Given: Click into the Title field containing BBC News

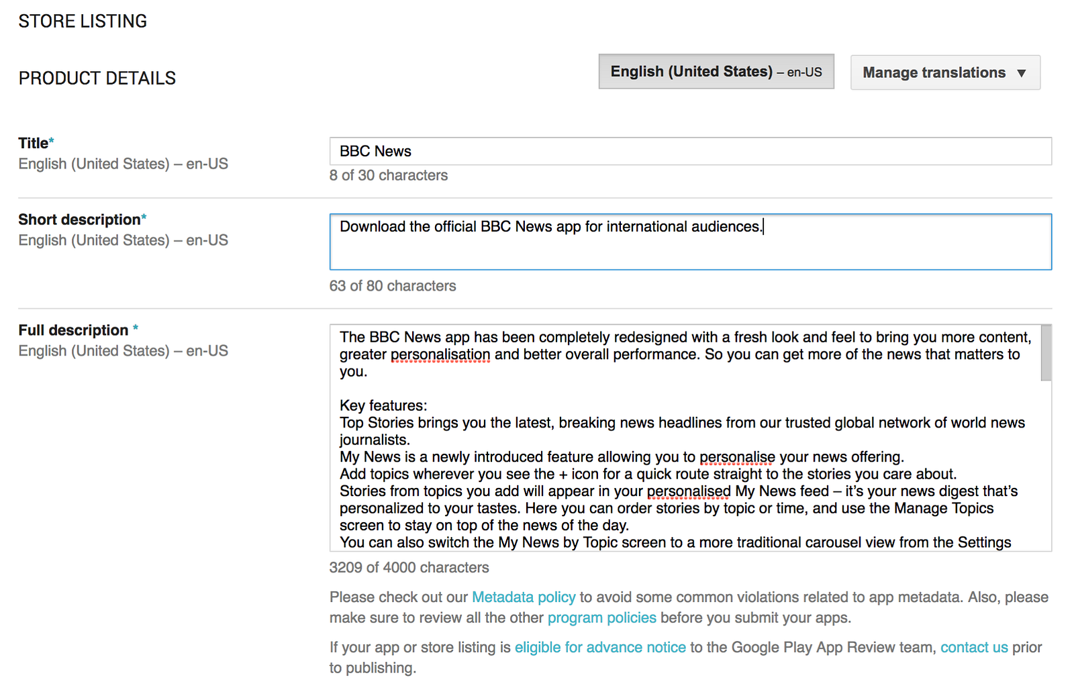Looking at the screenshot, I should click(x=690, y=151).
